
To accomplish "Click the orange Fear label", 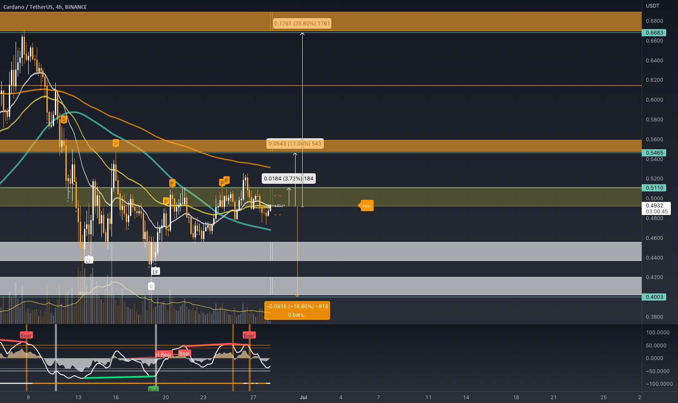I will point(366,206).
